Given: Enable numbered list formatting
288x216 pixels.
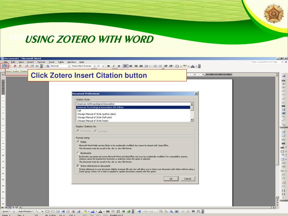Looking at the screenshot, I should [x=155, y=66].
